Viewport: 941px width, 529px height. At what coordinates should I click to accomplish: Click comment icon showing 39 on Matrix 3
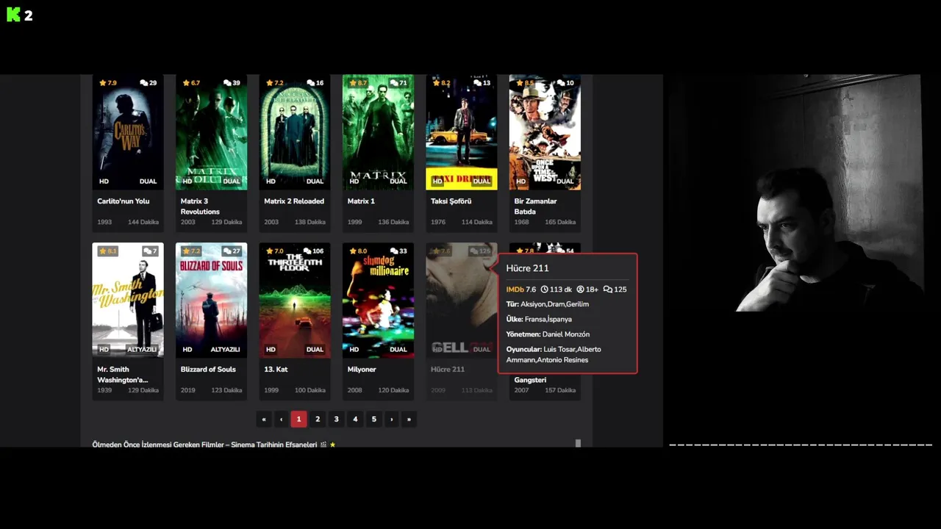[x=232, y=83]
